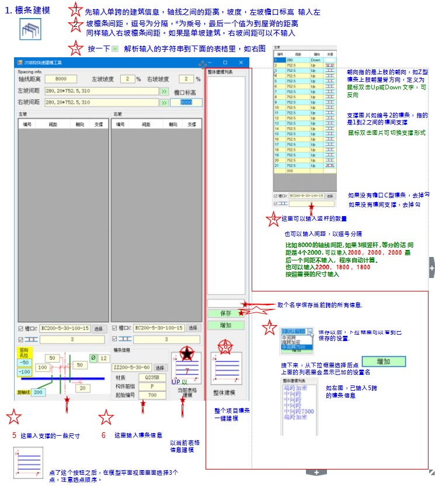Image resolution: width=435 pixels, height=490 pixels.
Task: Click the app icon in the dialog title bar
Action: 20,62
